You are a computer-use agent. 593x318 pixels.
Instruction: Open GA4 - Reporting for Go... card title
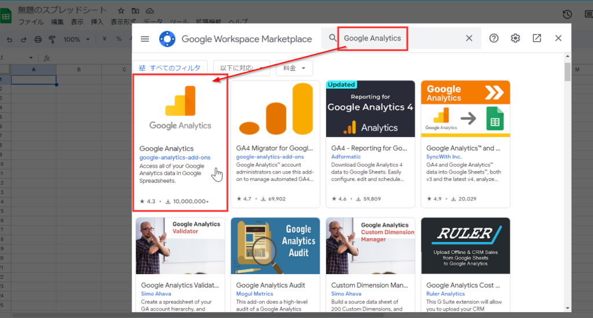click(369, 148)
